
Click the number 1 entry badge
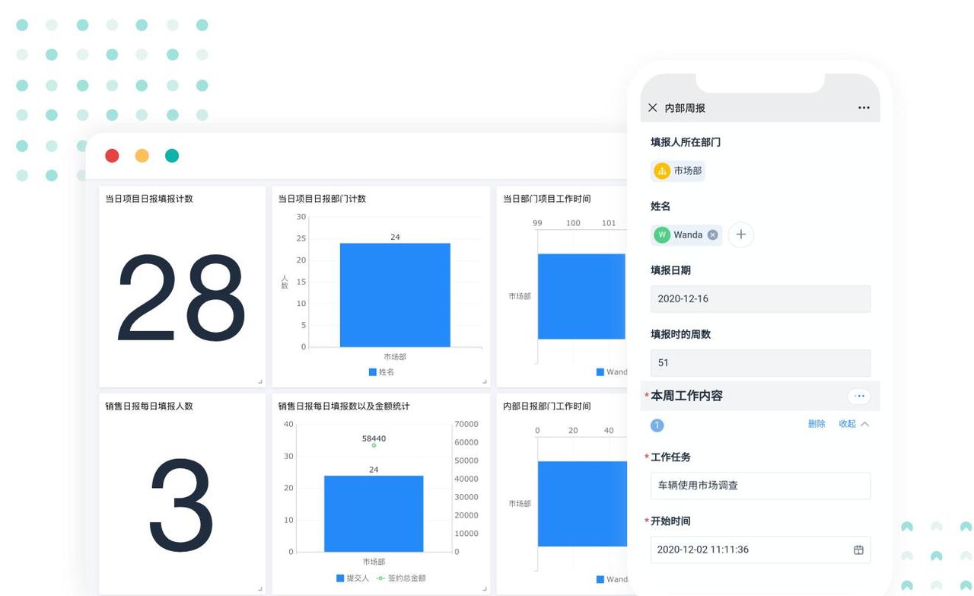point(657,425)
